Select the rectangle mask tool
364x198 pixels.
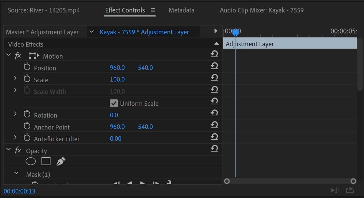click(x=46, y=161)
